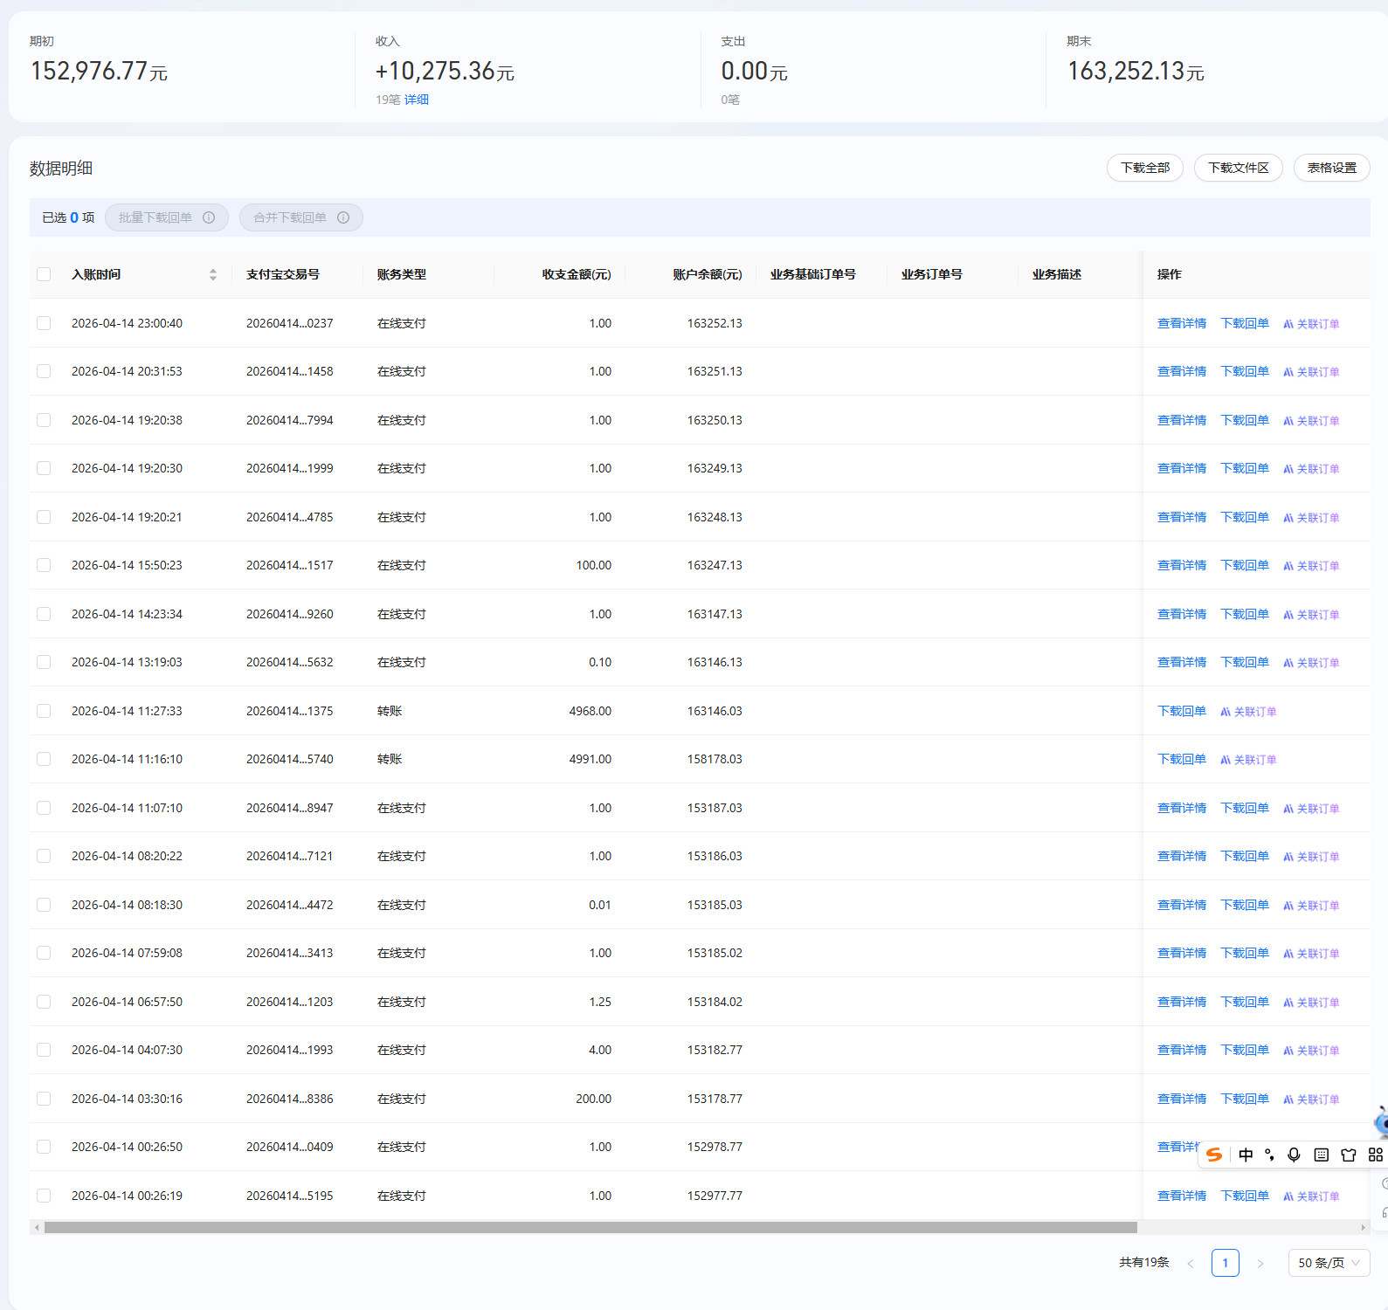
Task: Click the 表格设置 button
Action: [x=1331, y=168]
